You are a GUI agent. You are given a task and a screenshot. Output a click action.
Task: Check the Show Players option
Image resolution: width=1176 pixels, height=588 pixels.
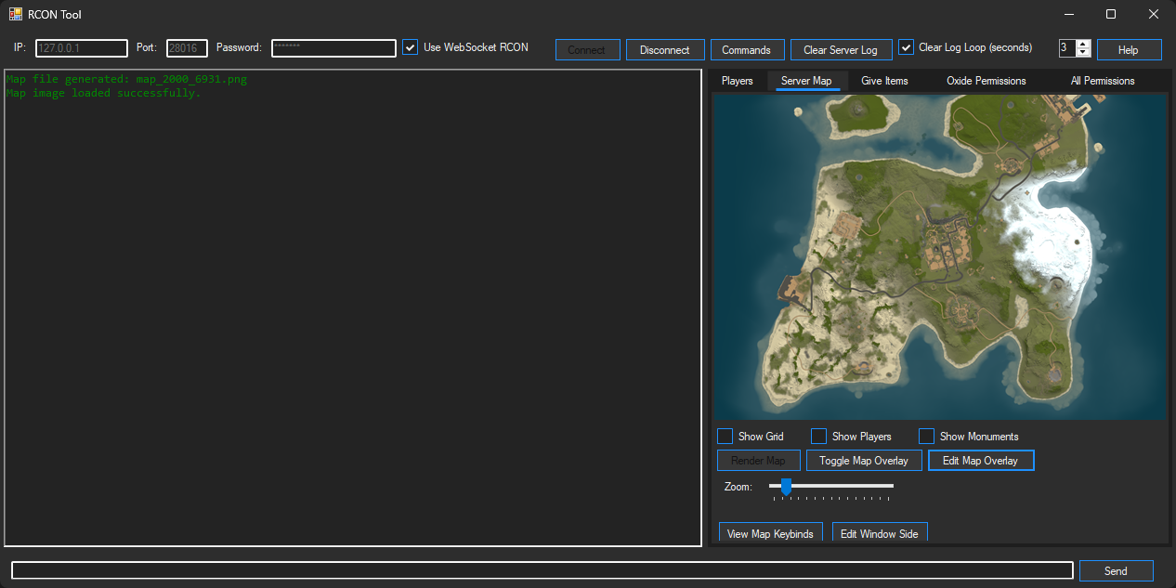819,437
